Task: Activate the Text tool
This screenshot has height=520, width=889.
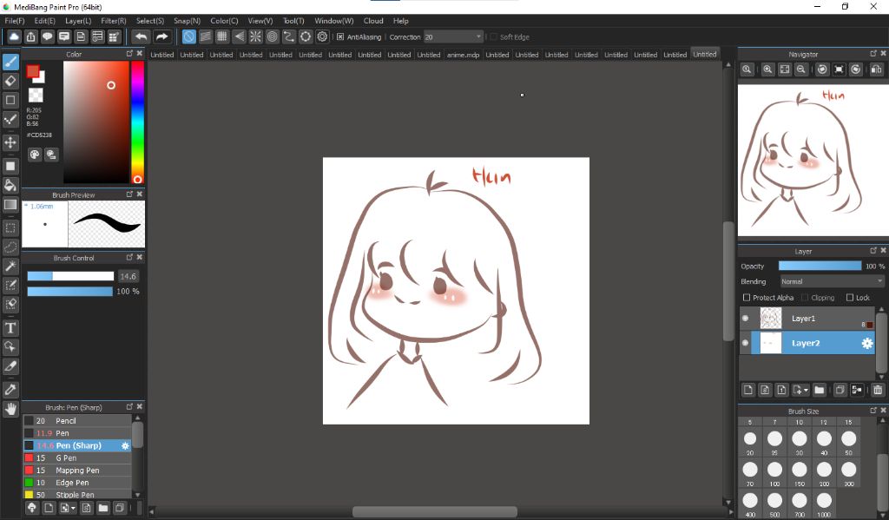Action: tap(10, 328)
